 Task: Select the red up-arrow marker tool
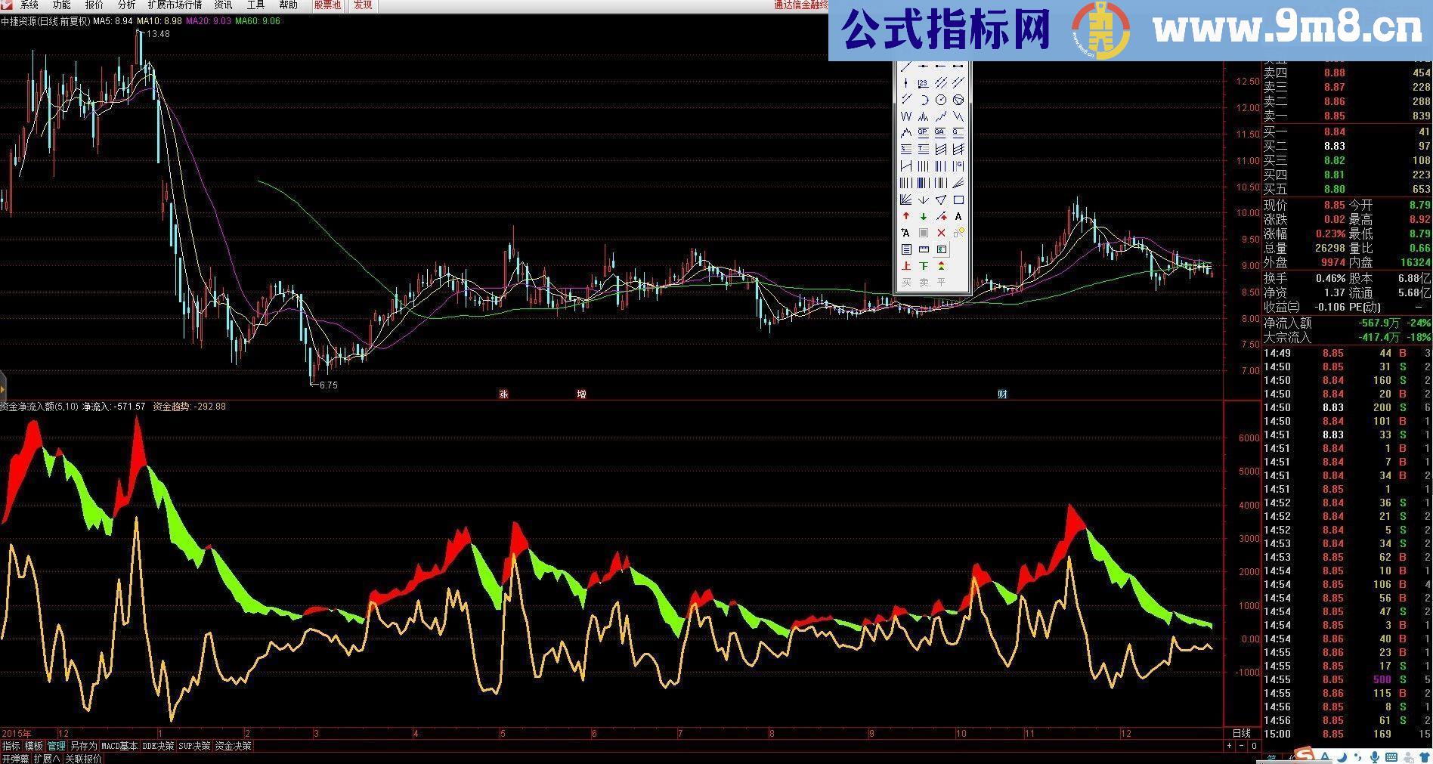(x=905, y=216)
